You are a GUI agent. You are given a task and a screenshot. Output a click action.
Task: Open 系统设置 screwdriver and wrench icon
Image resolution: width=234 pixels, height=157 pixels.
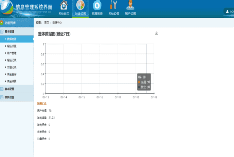pyautogui.click(x=113, y=5)
